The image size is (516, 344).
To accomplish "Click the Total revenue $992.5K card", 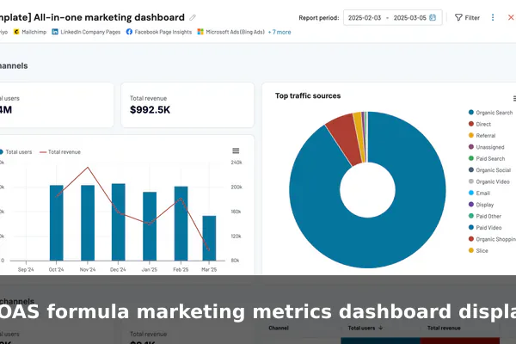I will point(187,105).
